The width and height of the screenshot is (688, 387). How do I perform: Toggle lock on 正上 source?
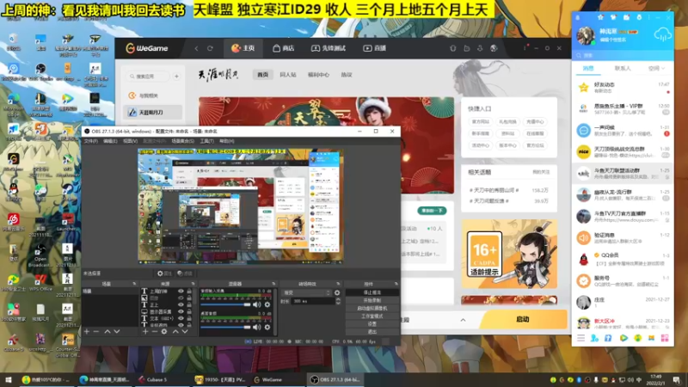(189, 304)
